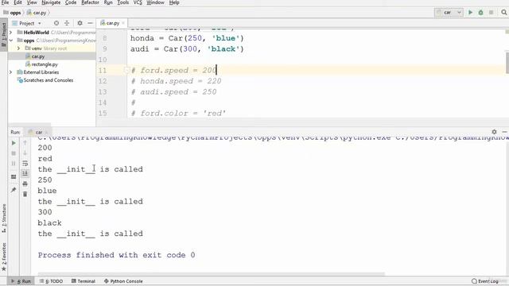Click the audi = Car(300, 'black') line
Screen dimensions: 509x286
coord(187,49)
